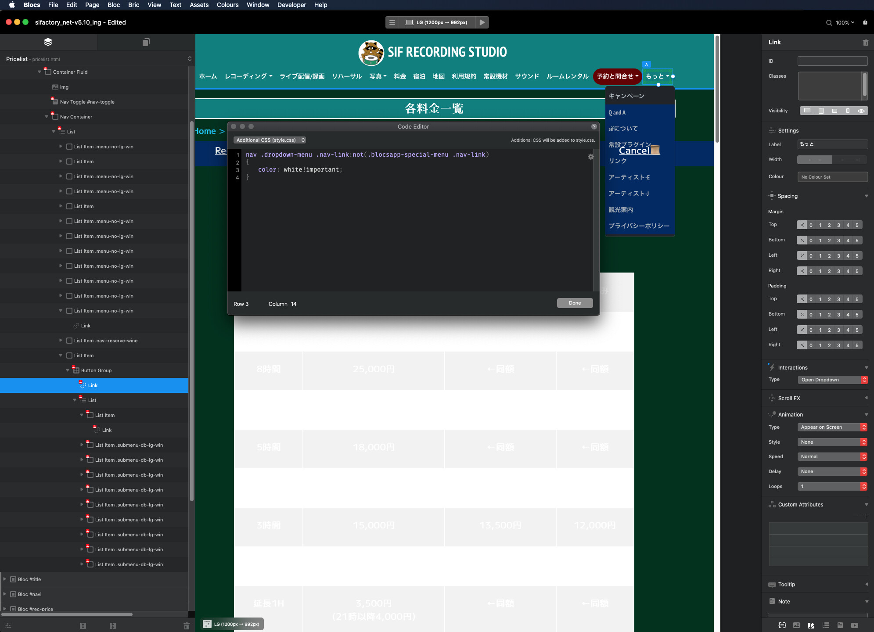874x632 pixels.
Task: Open the code editor braces icon at bottom right
Action: (x=782, y=625)
